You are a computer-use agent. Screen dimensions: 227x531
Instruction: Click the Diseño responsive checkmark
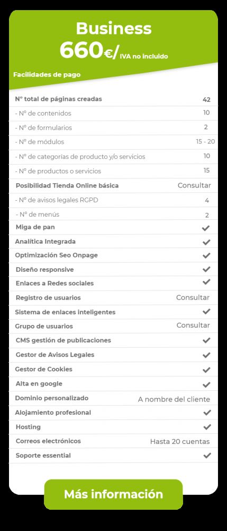(x=206, y=269)
